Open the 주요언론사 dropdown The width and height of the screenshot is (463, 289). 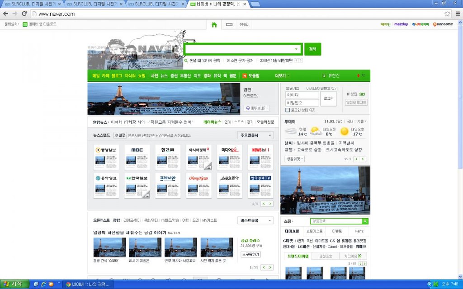coord(255,135)
